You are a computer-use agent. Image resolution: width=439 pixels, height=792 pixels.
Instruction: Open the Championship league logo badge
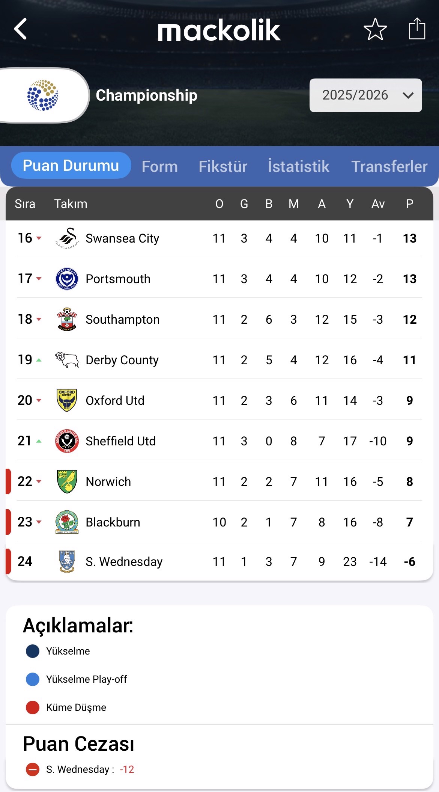(x=43, y=95)
